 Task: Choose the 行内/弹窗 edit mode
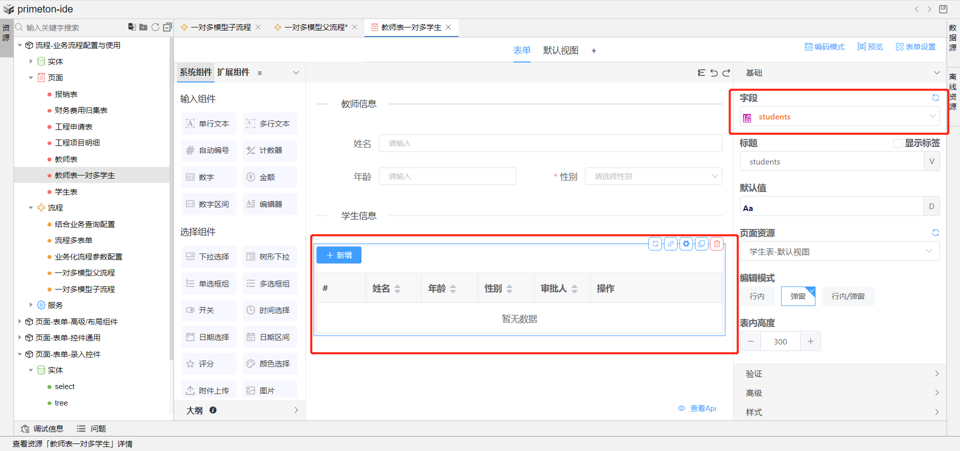point(848,296)
